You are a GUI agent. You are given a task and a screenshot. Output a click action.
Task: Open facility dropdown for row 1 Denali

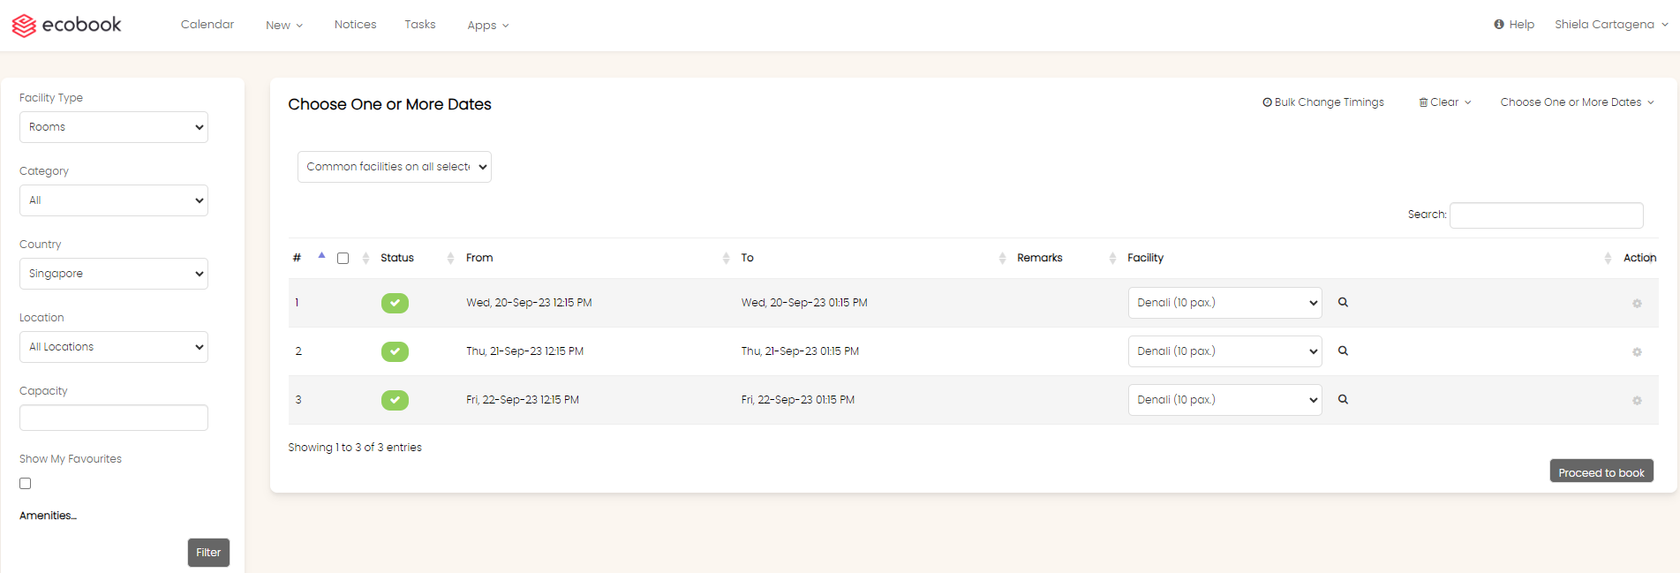click(1225, 303)
